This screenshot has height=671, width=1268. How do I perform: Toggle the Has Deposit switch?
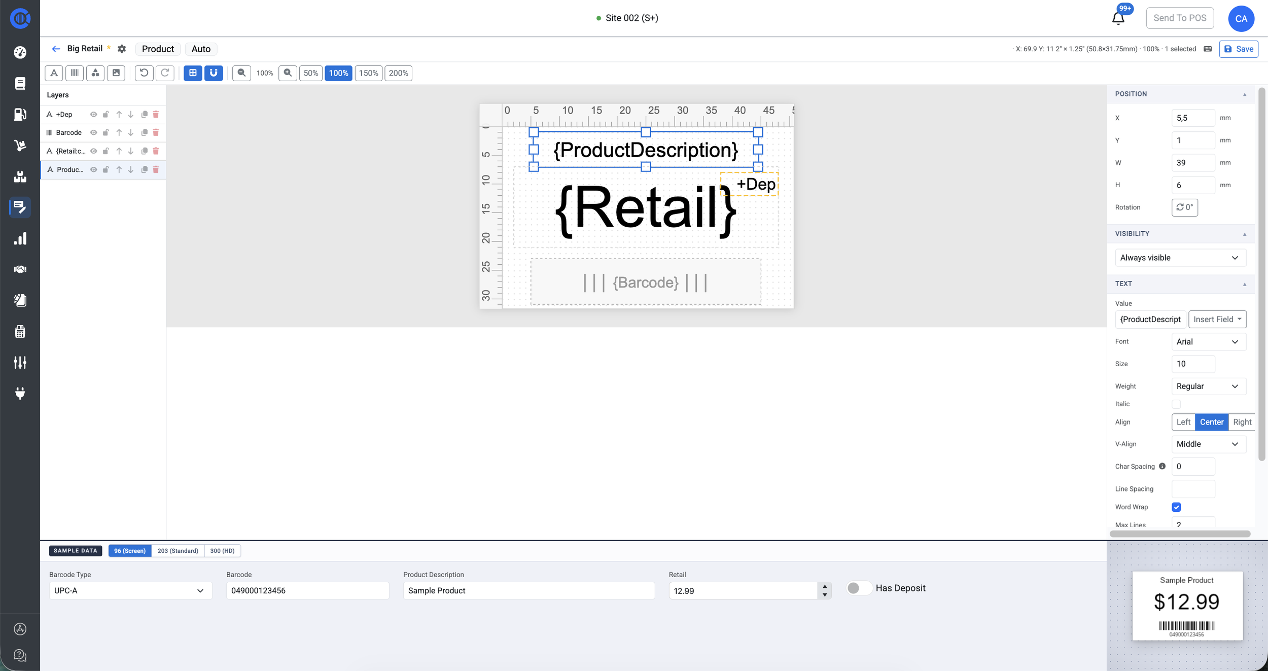point(859,588)
